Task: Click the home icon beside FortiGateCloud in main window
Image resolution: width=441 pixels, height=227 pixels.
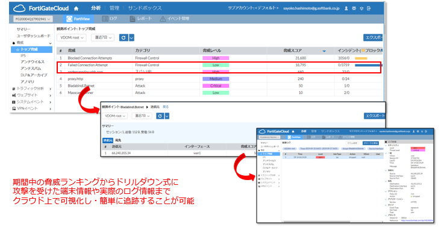Action: tap(76, 8)
